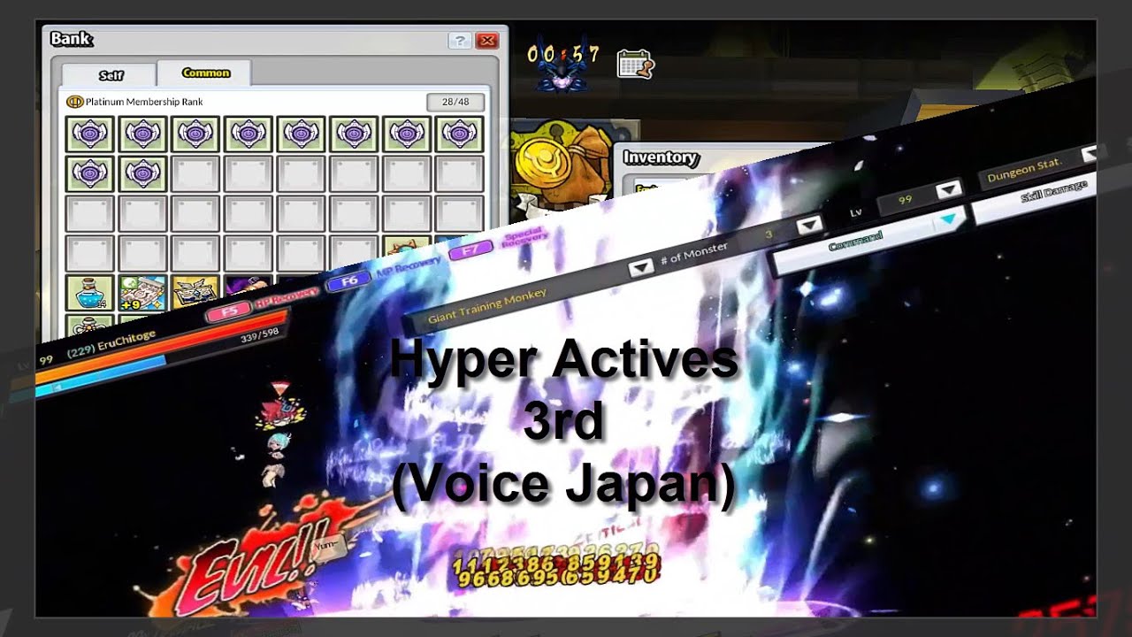
Task: Click the empty slot right after second-row emblems
Action: (x=195, y=174)
